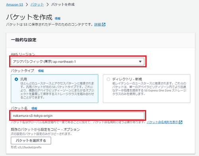Open the Amazon S3 breadcrumb link
Viewport: 199px width, 156px height.
[x=15, y=5]
